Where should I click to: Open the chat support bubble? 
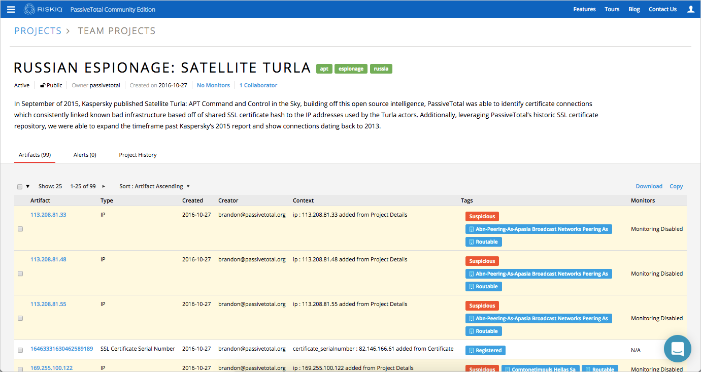678,349
